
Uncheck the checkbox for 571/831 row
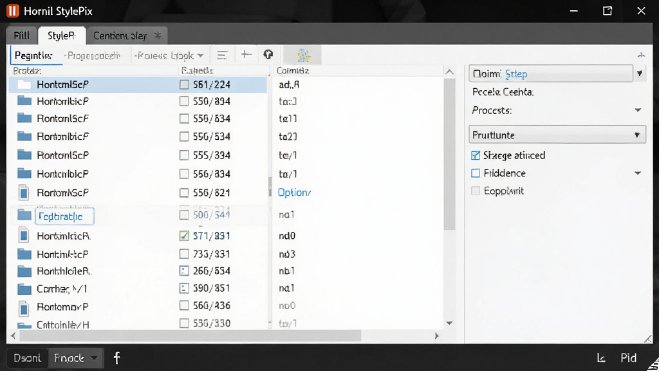click(184, 236)
